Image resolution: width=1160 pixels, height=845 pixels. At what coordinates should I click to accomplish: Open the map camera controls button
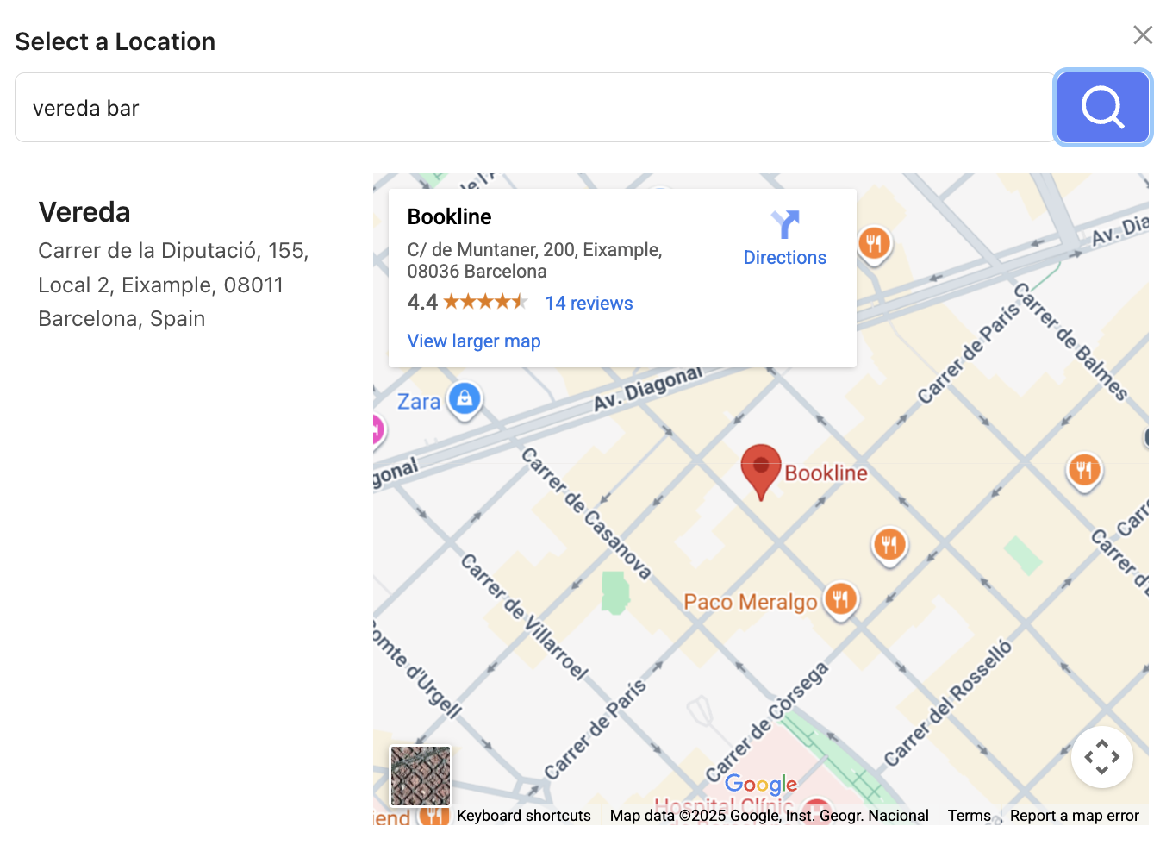point(1101,757)
